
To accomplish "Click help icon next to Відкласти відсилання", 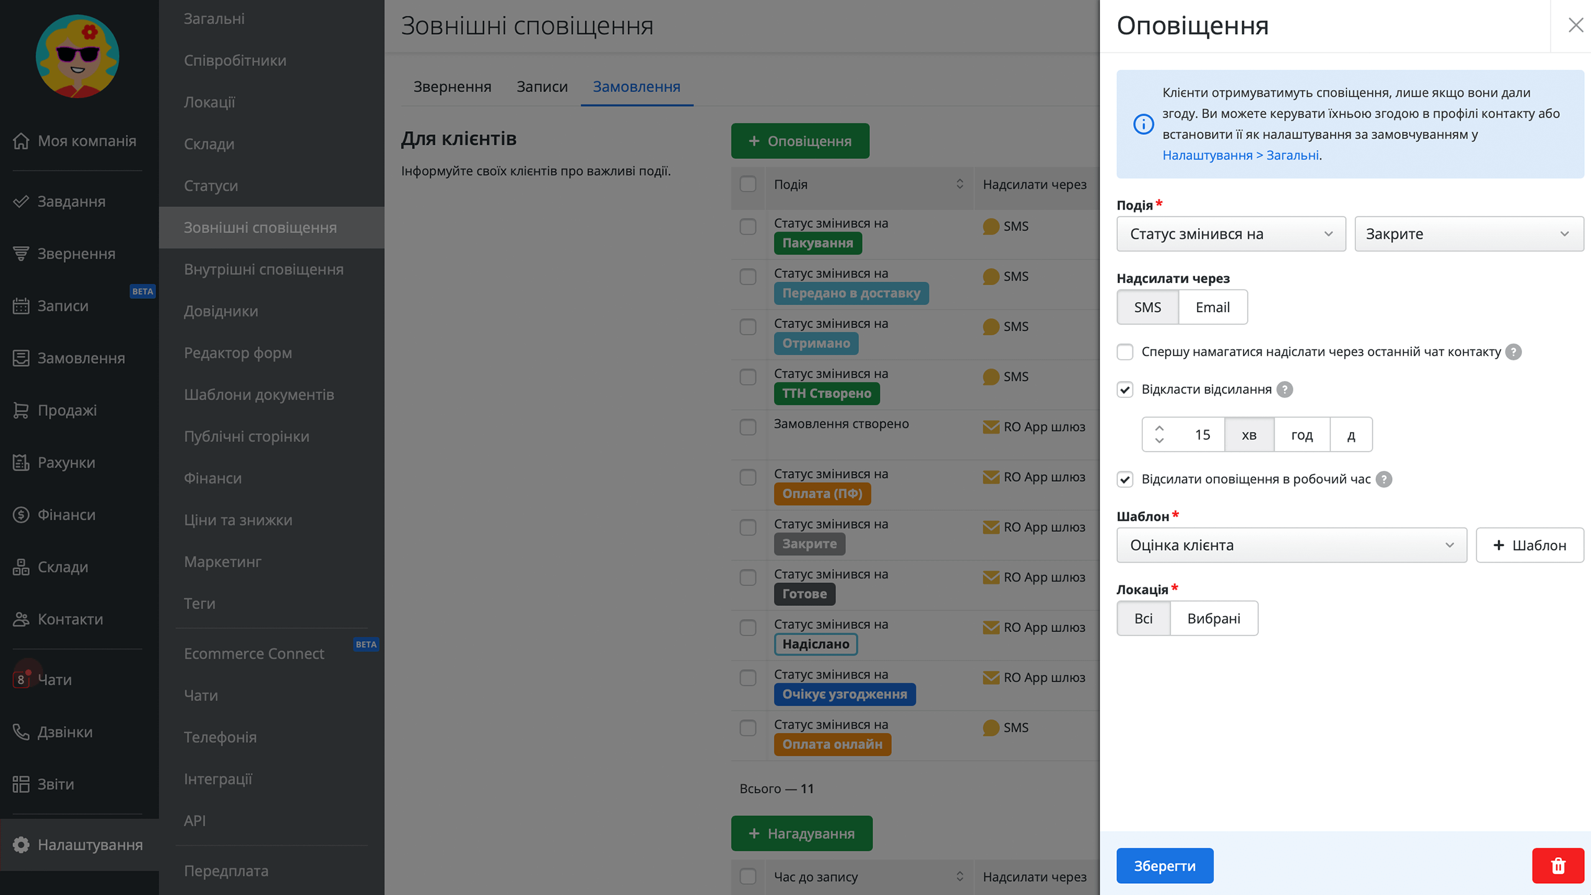I will 1285,390.
